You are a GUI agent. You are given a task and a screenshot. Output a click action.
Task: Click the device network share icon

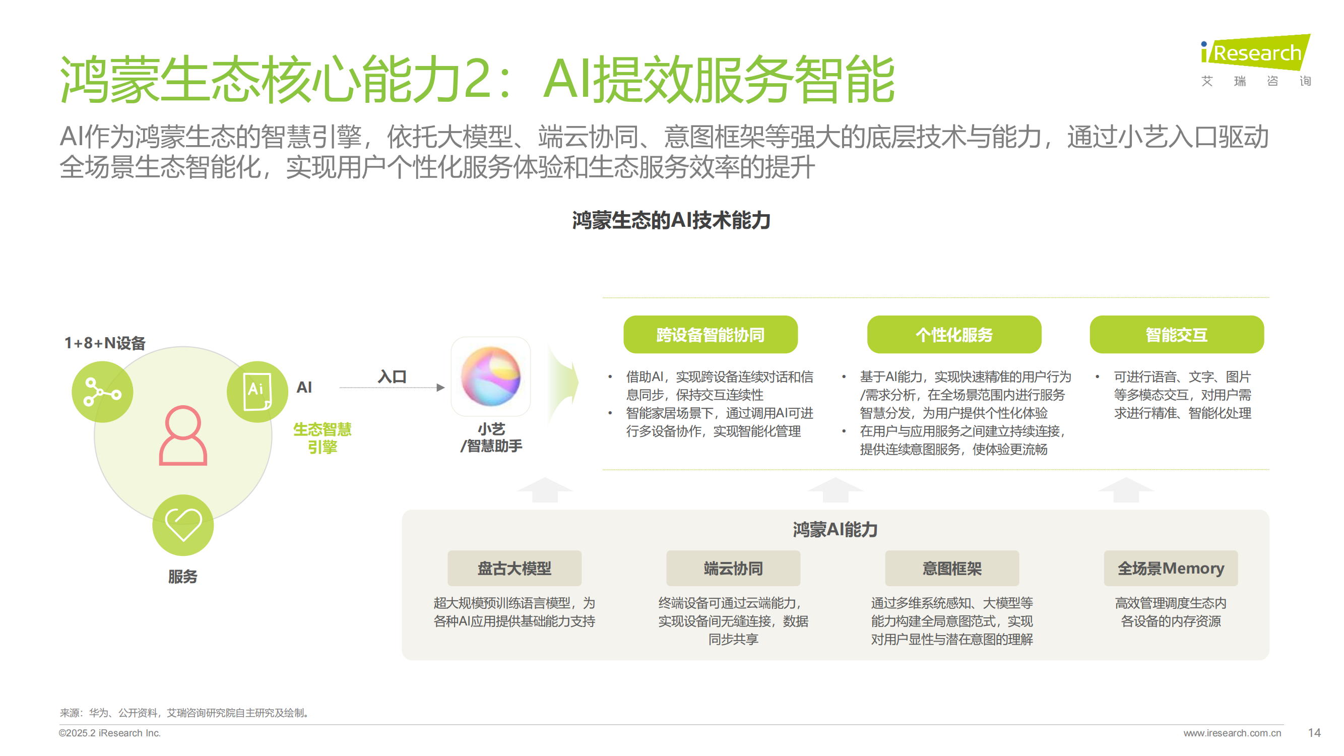point(102,392)
